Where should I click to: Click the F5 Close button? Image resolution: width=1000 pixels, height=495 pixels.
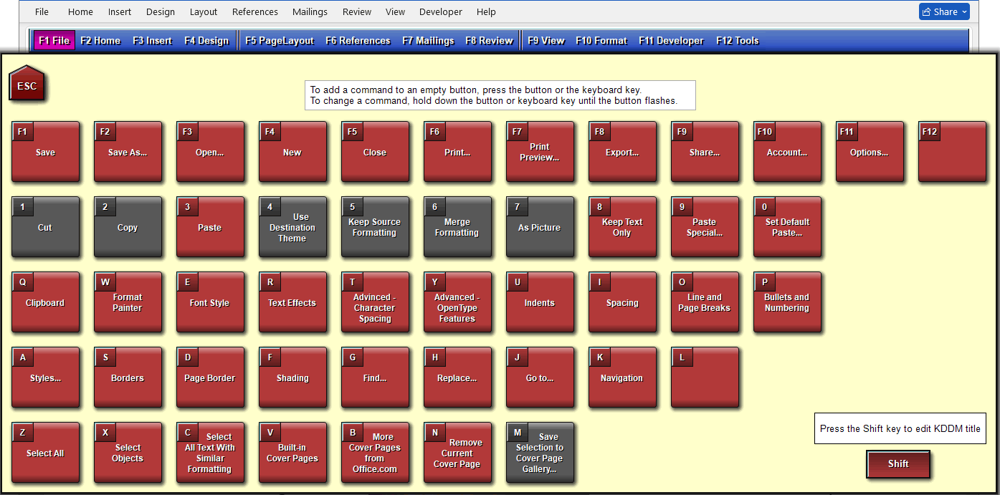click(375, 152)
